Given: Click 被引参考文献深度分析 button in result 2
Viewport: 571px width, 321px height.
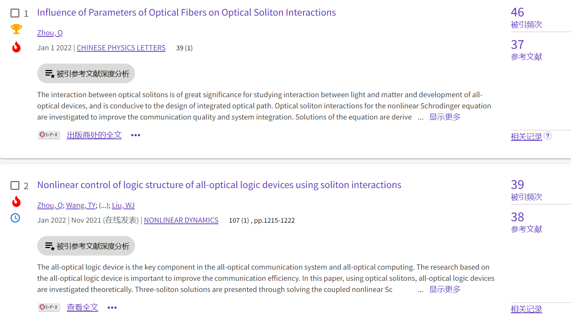Looking at the screenshot, I should coord(86,246).
